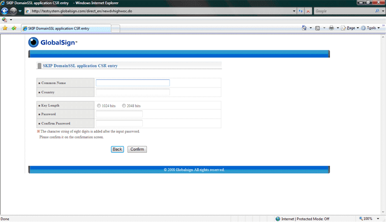Click the Country label
Viewport: 386px width, 222px height.
48,92
